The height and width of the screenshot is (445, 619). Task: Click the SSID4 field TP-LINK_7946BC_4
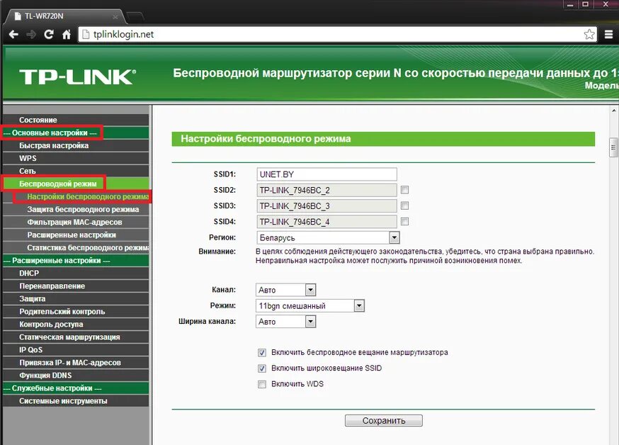click(x=327, y=222)
